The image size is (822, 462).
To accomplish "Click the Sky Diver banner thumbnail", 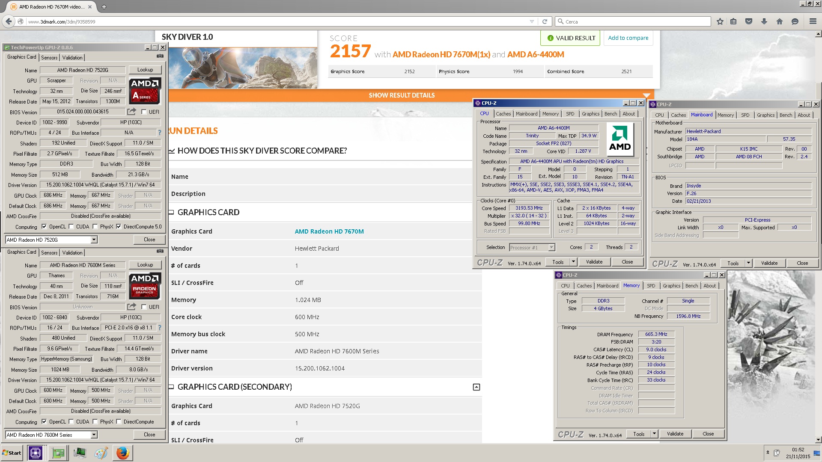I will (243, 68).
